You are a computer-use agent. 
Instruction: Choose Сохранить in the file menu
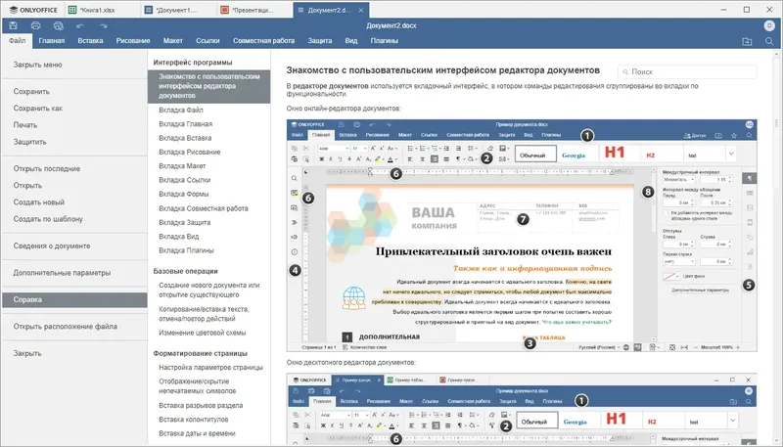[75, 91]
